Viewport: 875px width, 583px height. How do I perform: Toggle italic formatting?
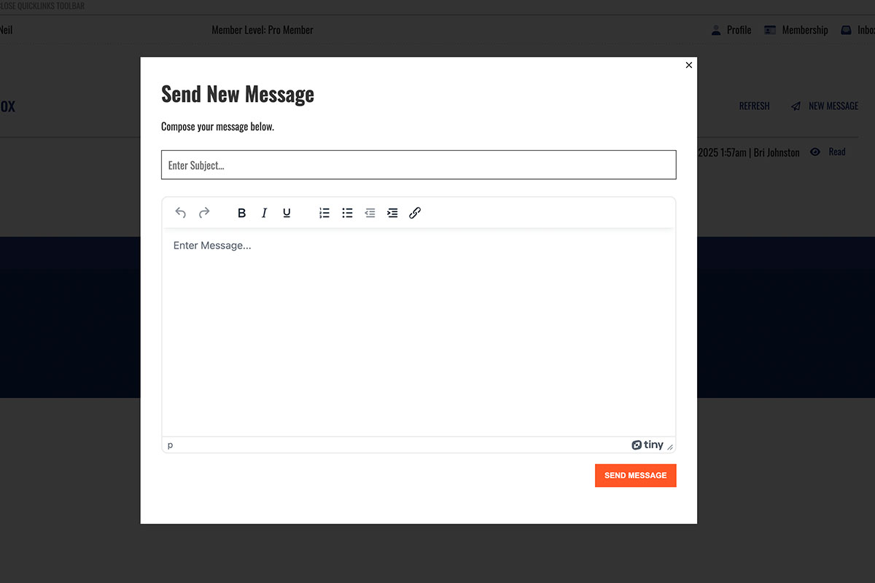tap(264, 213)
